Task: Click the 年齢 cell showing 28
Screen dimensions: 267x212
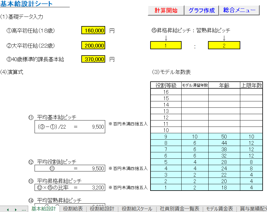Action: tap(224, 162)
